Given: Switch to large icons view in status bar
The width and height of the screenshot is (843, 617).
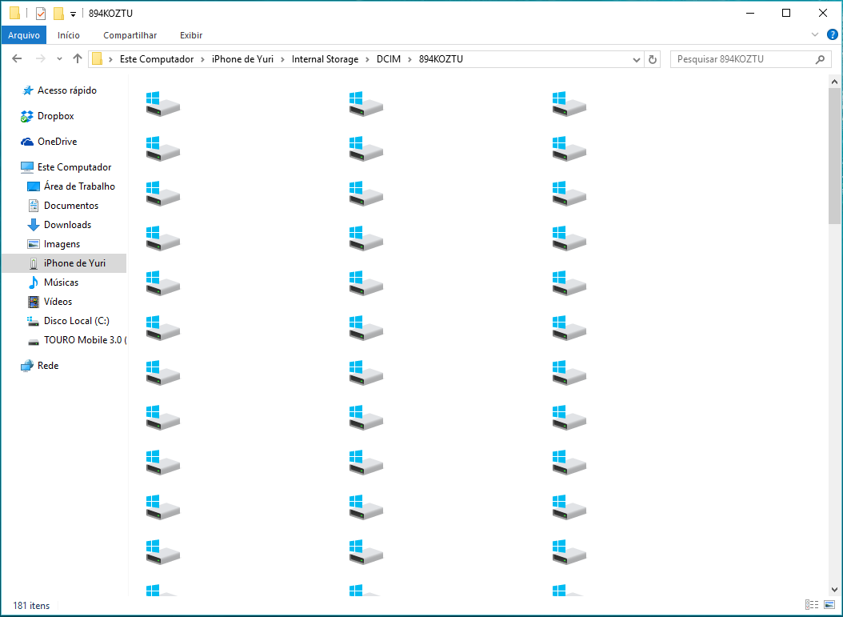Looking at the screenshot, I should pyautogui.click(x=829, y=605).
